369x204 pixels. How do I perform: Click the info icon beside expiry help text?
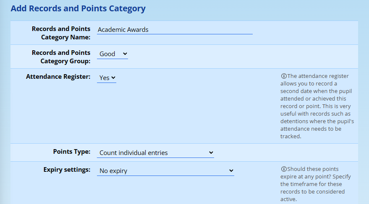(x=284, y=169)
